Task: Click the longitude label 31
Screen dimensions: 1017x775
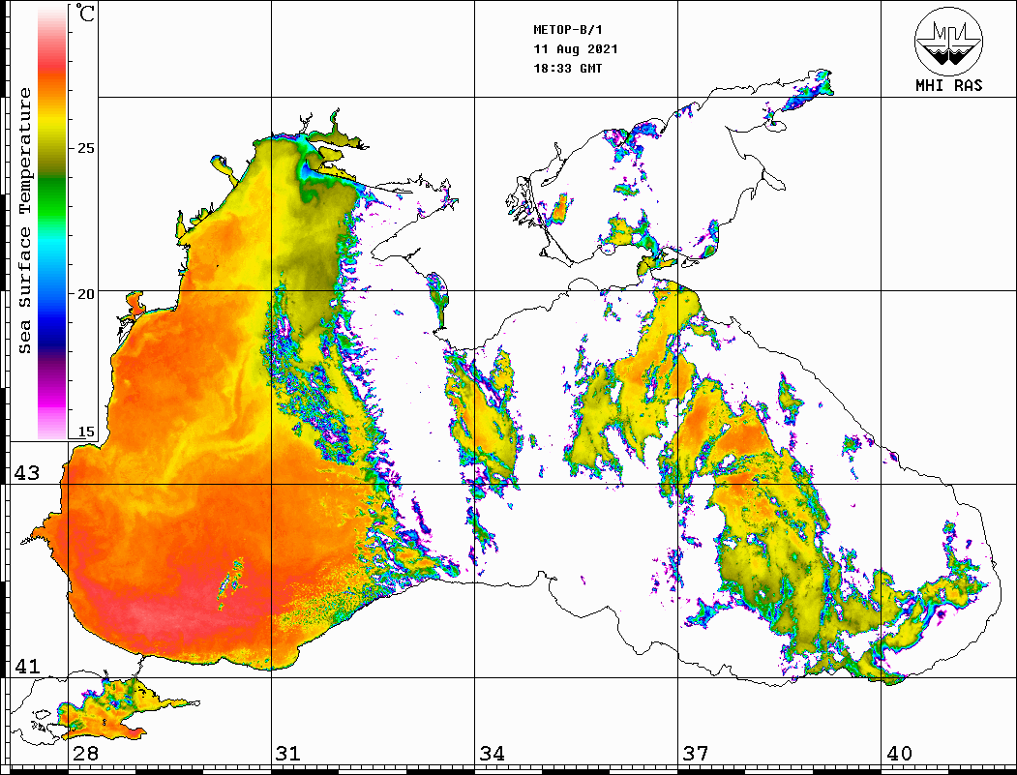Action: [288, 754]
